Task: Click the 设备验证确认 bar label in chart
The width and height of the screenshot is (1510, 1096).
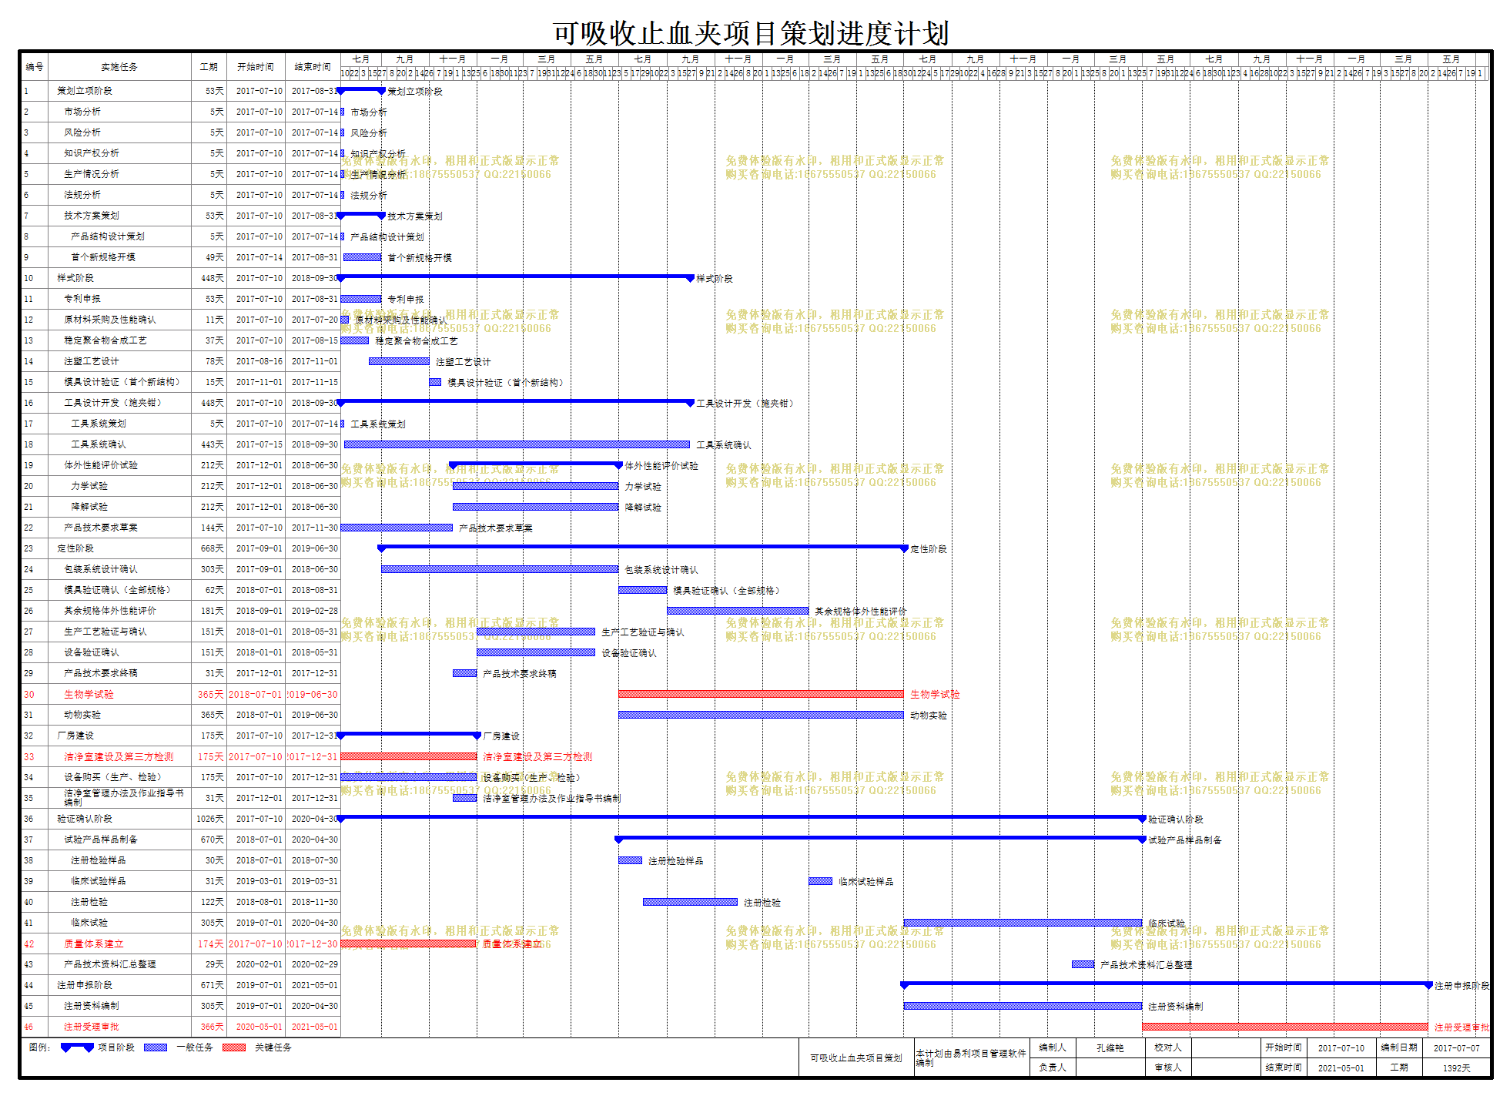Action: pyautogui.click(x=629, y=653)
